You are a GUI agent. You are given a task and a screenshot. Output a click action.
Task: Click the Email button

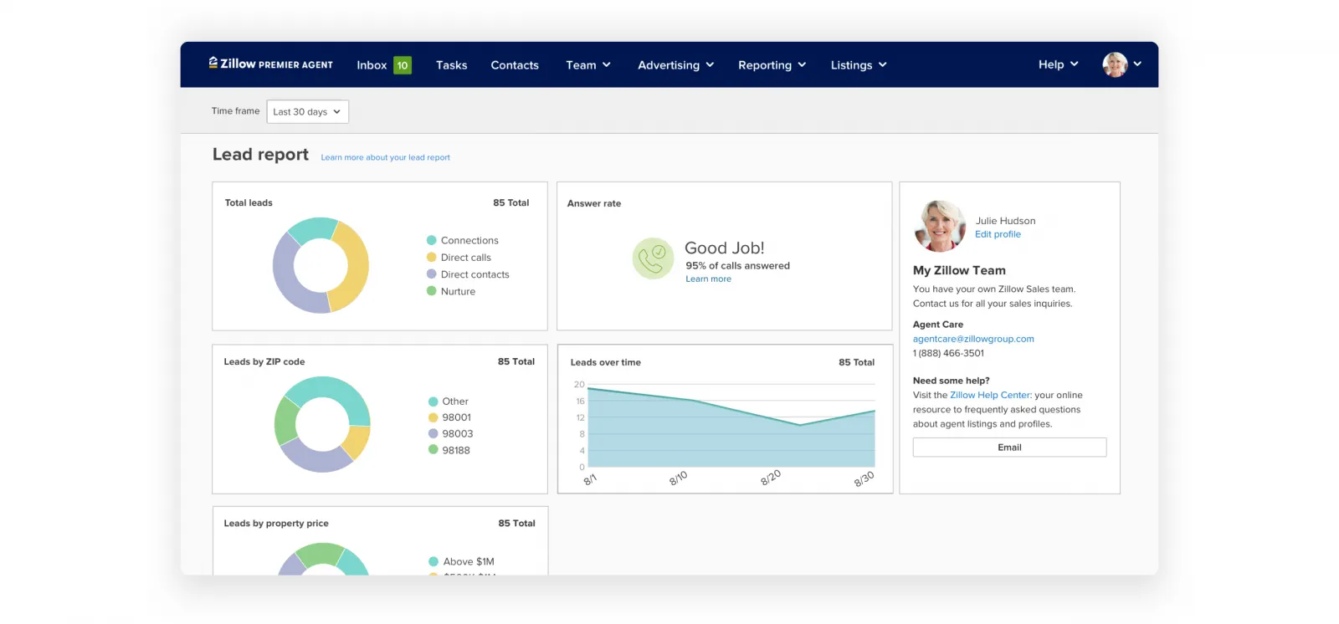[x=1009, y=448]
